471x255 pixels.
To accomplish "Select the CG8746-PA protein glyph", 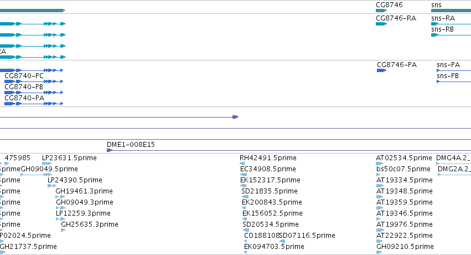I will (x=381, y=70).
